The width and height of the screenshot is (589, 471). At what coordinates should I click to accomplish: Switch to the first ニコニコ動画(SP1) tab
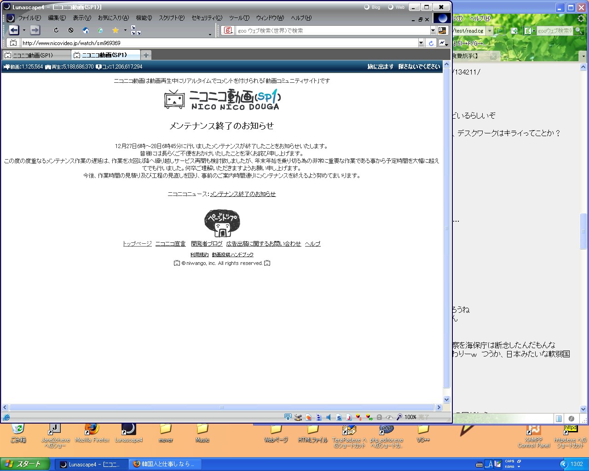point(36,55)
